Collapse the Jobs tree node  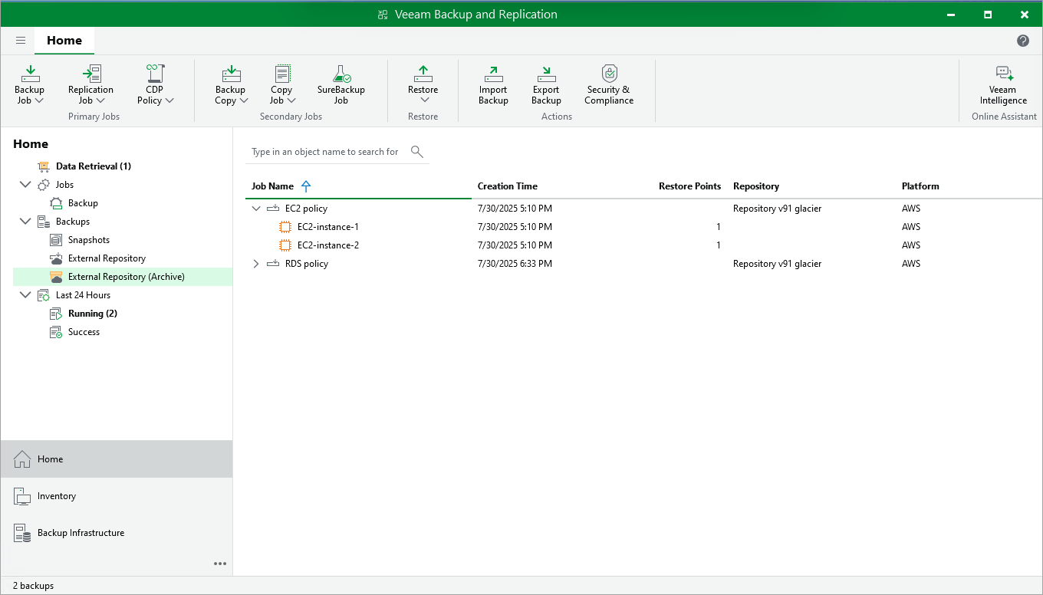tap(25, 185)
